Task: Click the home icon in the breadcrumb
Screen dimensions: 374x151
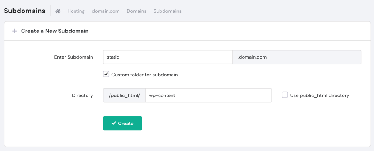Action: [x=58, y=11]
